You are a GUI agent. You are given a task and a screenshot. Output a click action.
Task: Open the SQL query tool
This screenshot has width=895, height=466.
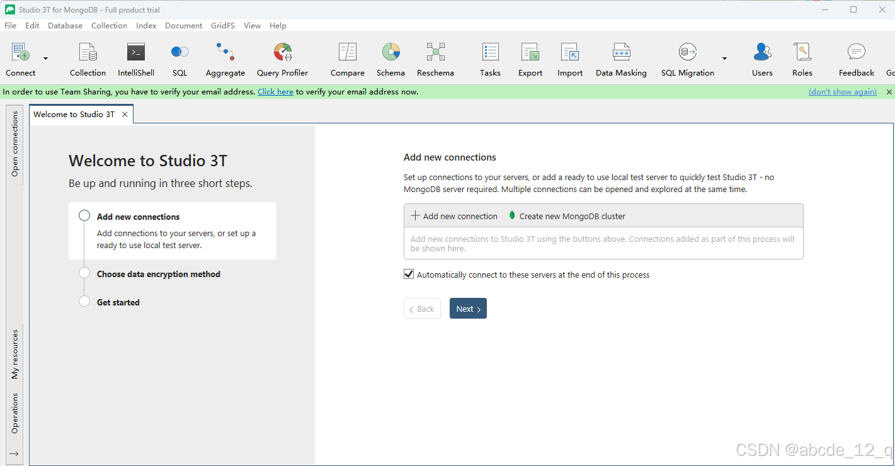click(180, 52)
